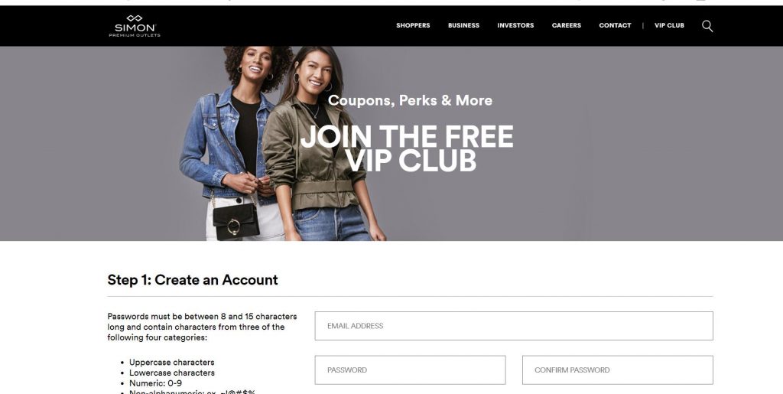This screenshot has width=783, height=394.
Task: Click the password length requirement paragraph
Action: [202, 327]
